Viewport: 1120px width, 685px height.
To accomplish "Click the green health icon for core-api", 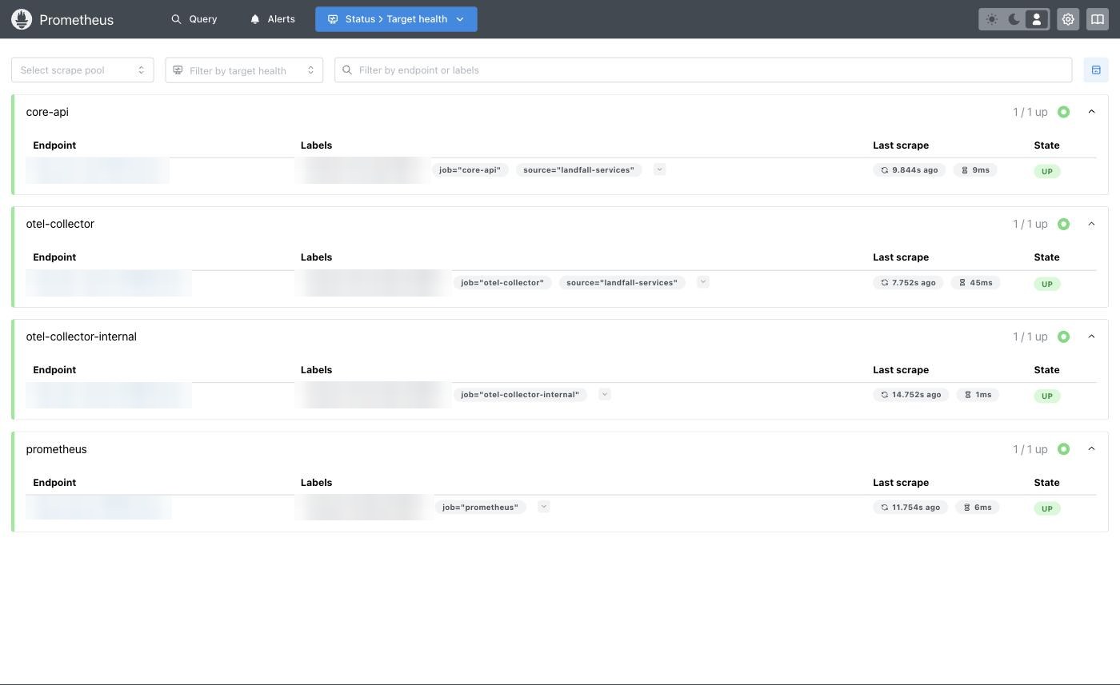I will (x=1063, y=112).
